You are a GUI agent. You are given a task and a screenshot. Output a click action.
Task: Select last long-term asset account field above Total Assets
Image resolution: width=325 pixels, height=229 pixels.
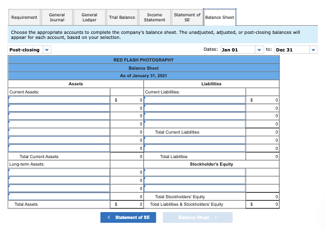click(59, 196)
